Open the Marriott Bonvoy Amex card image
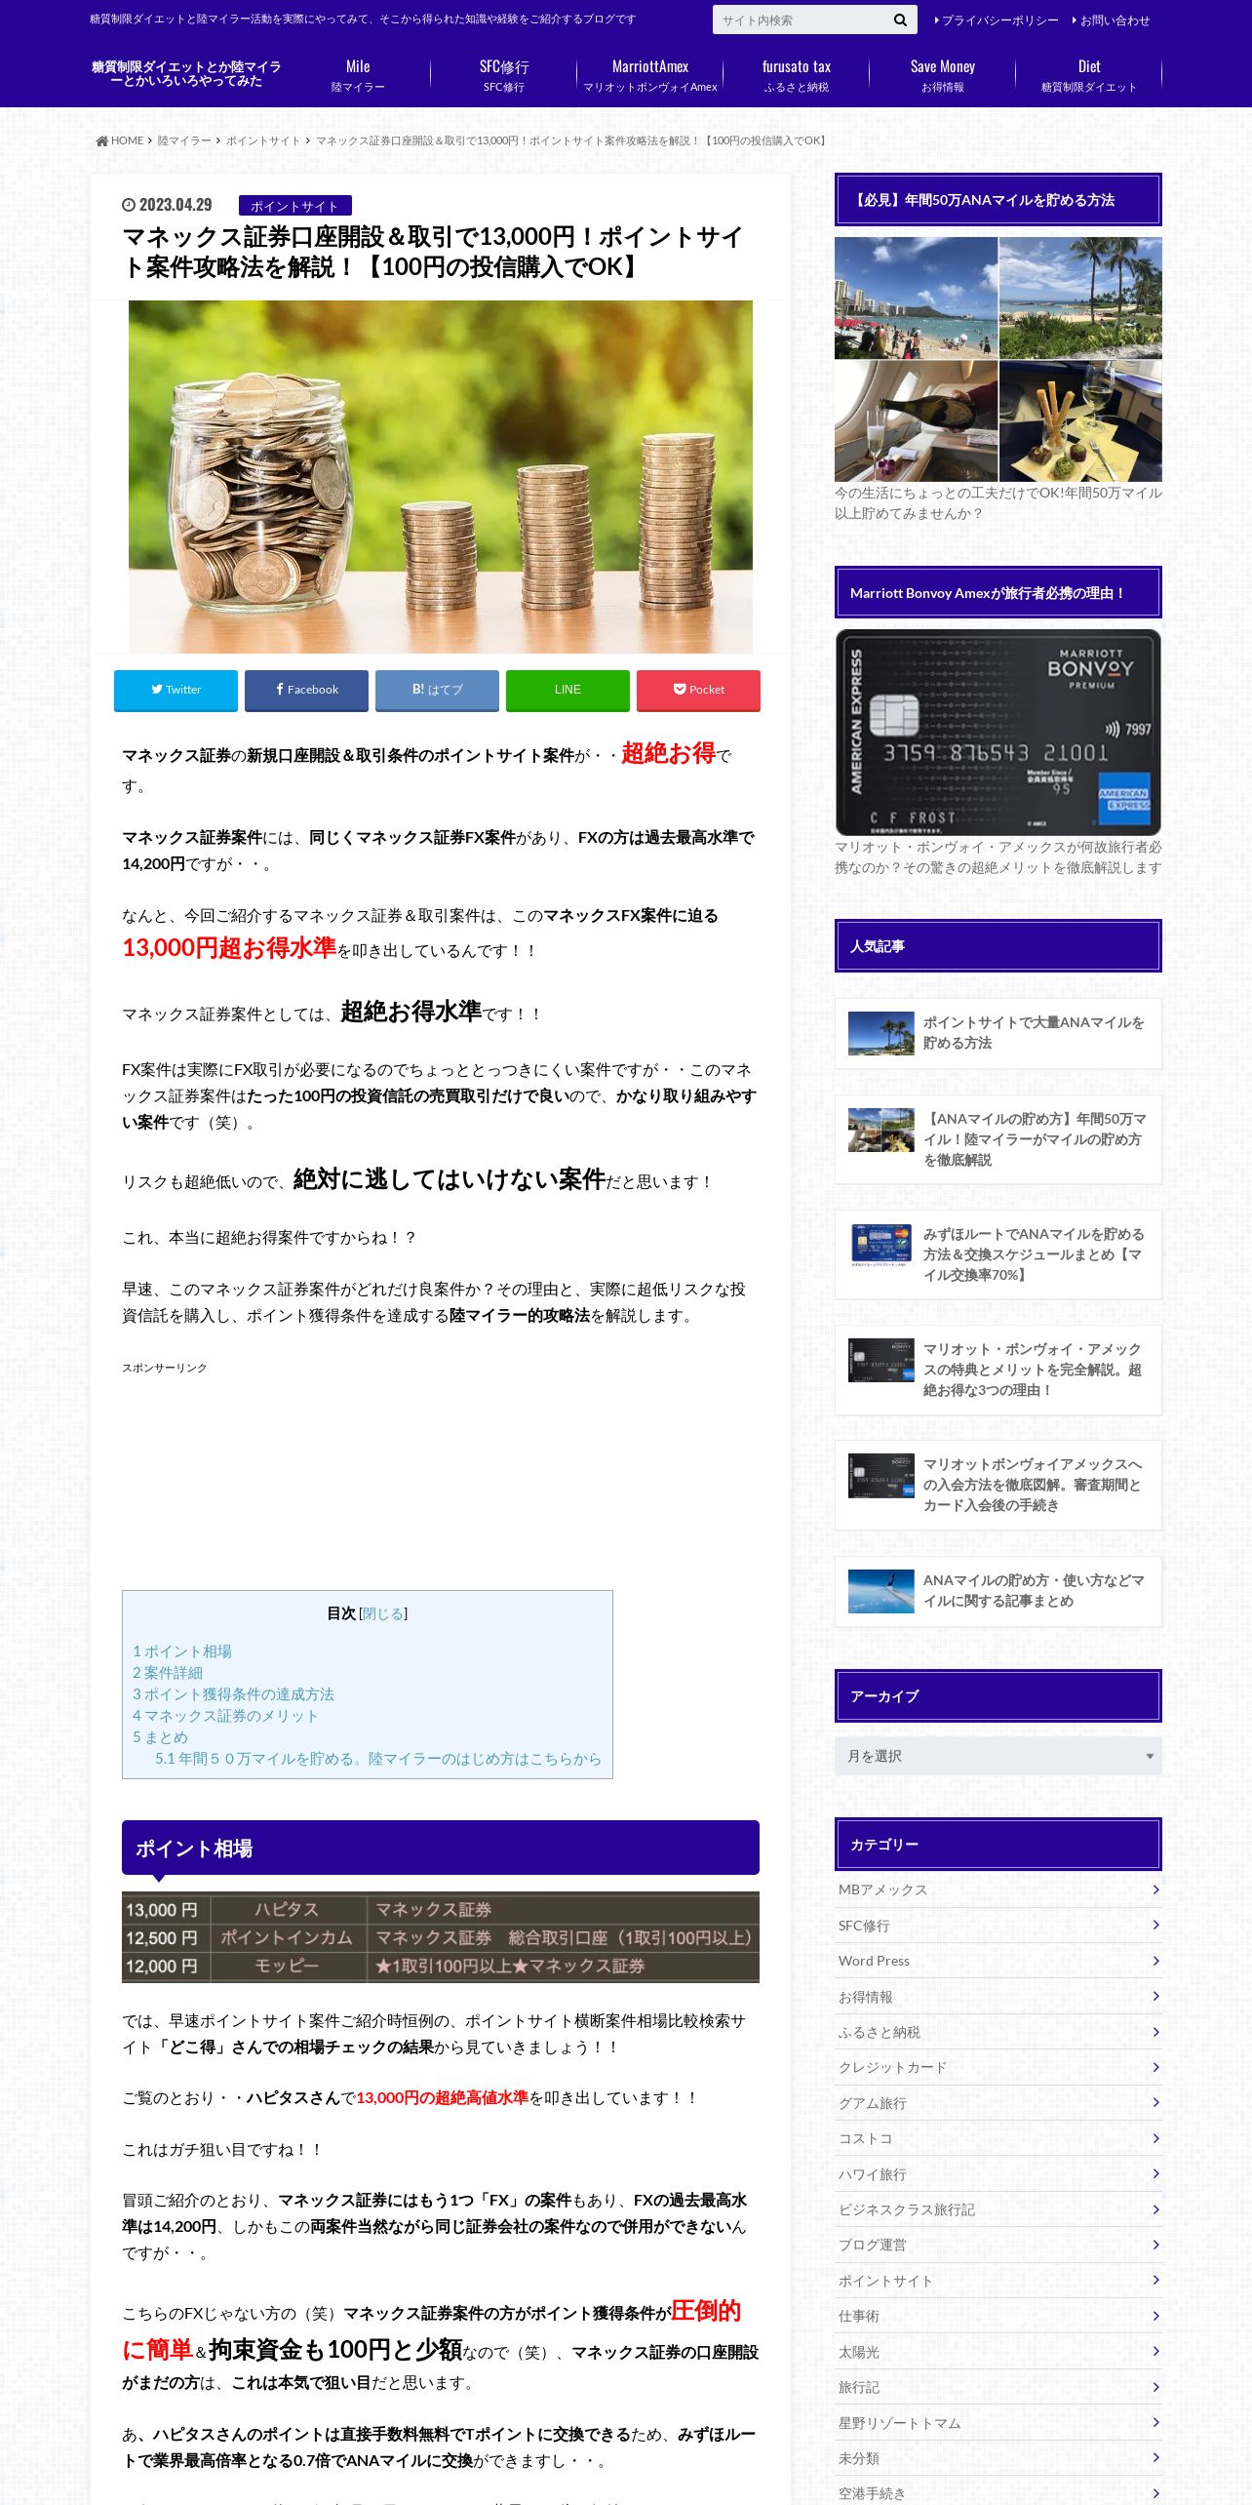The image size is (1252, 2505). 998,733
